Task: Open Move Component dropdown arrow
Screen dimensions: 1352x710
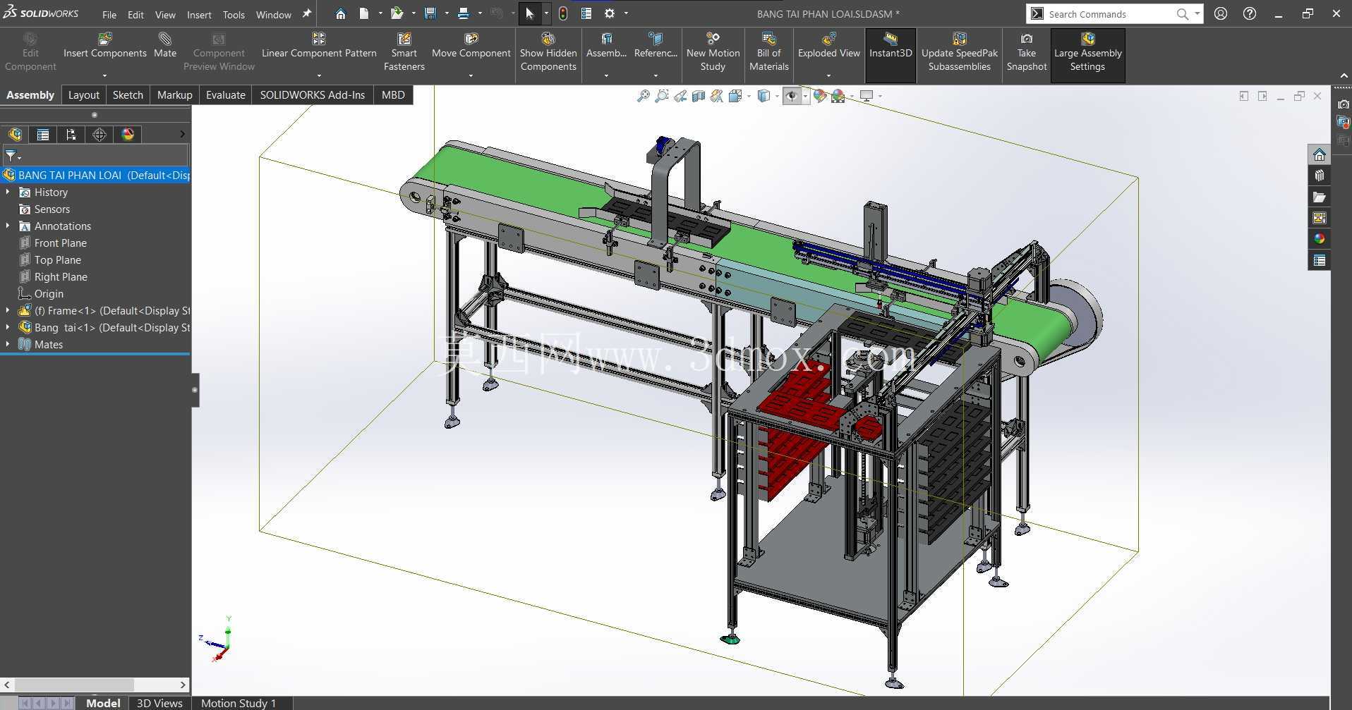Action: pos(471,75)
